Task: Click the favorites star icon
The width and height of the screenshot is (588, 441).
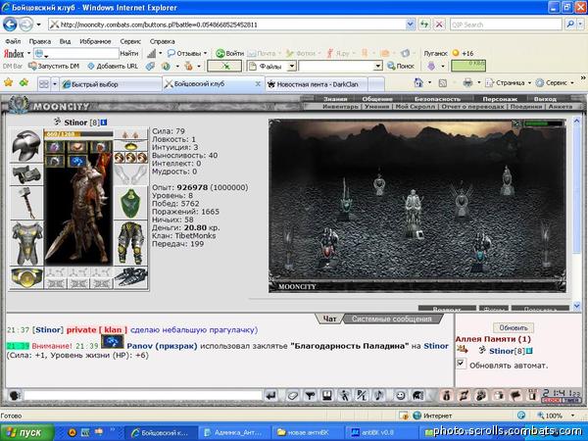Action: (8, 82)
